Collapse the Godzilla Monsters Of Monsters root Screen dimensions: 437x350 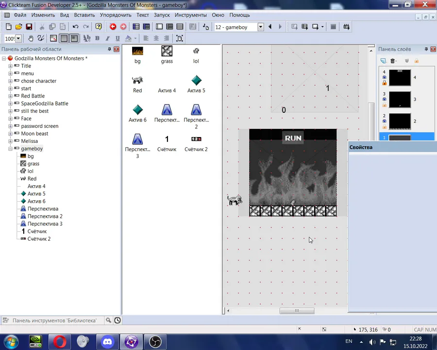click(x=4, y=58)
